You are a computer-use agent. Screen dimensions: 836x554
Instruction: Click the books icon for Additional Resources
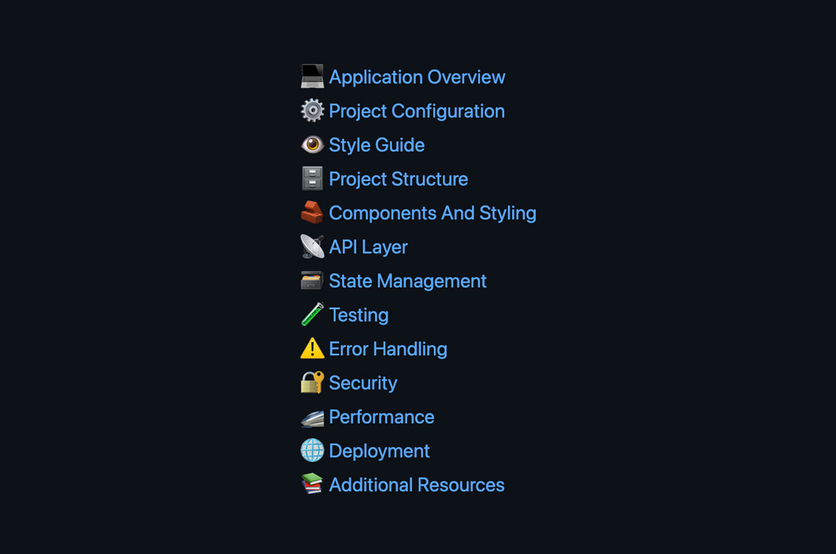[x=313, y=485]
